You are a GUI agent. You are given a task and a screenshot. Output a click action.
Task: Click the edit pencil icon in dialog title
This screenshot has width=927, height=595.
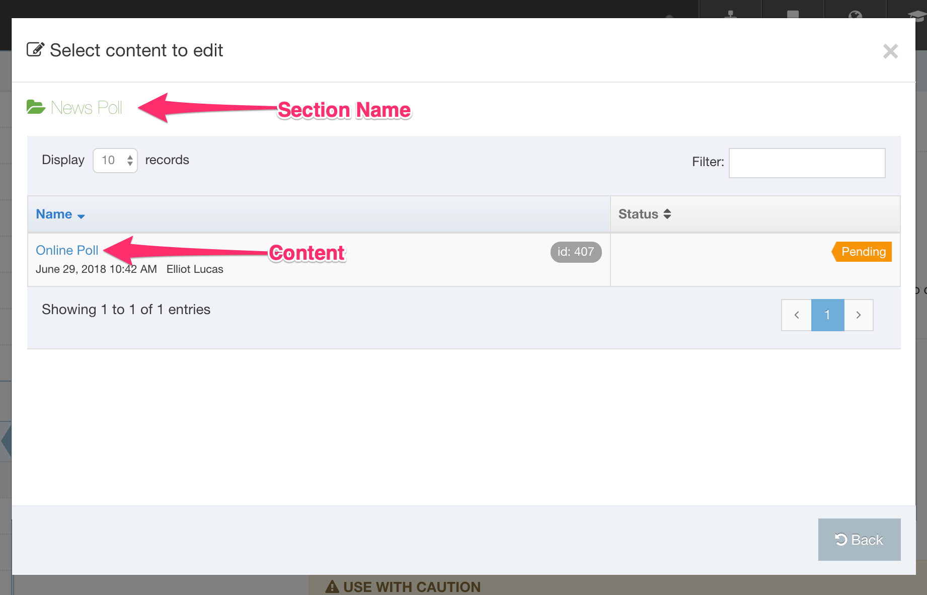[35, 50]
